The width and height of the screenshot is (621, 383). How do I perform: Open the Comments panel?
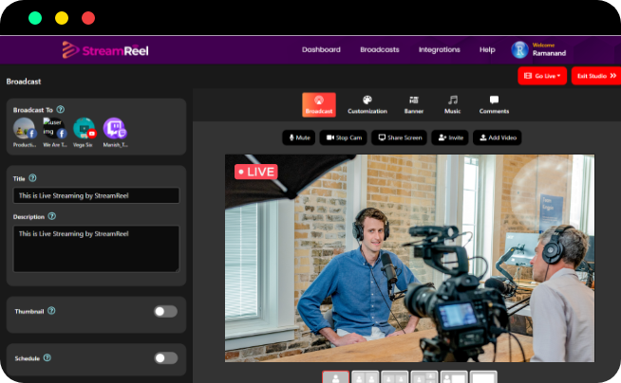(x=494, y=104)
